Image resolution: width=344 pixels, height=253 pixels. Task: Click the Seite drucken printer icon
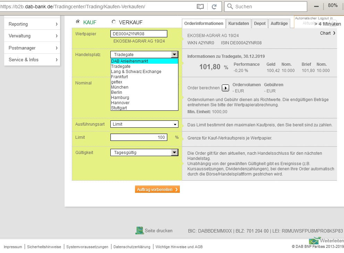[x=140, y=231]
